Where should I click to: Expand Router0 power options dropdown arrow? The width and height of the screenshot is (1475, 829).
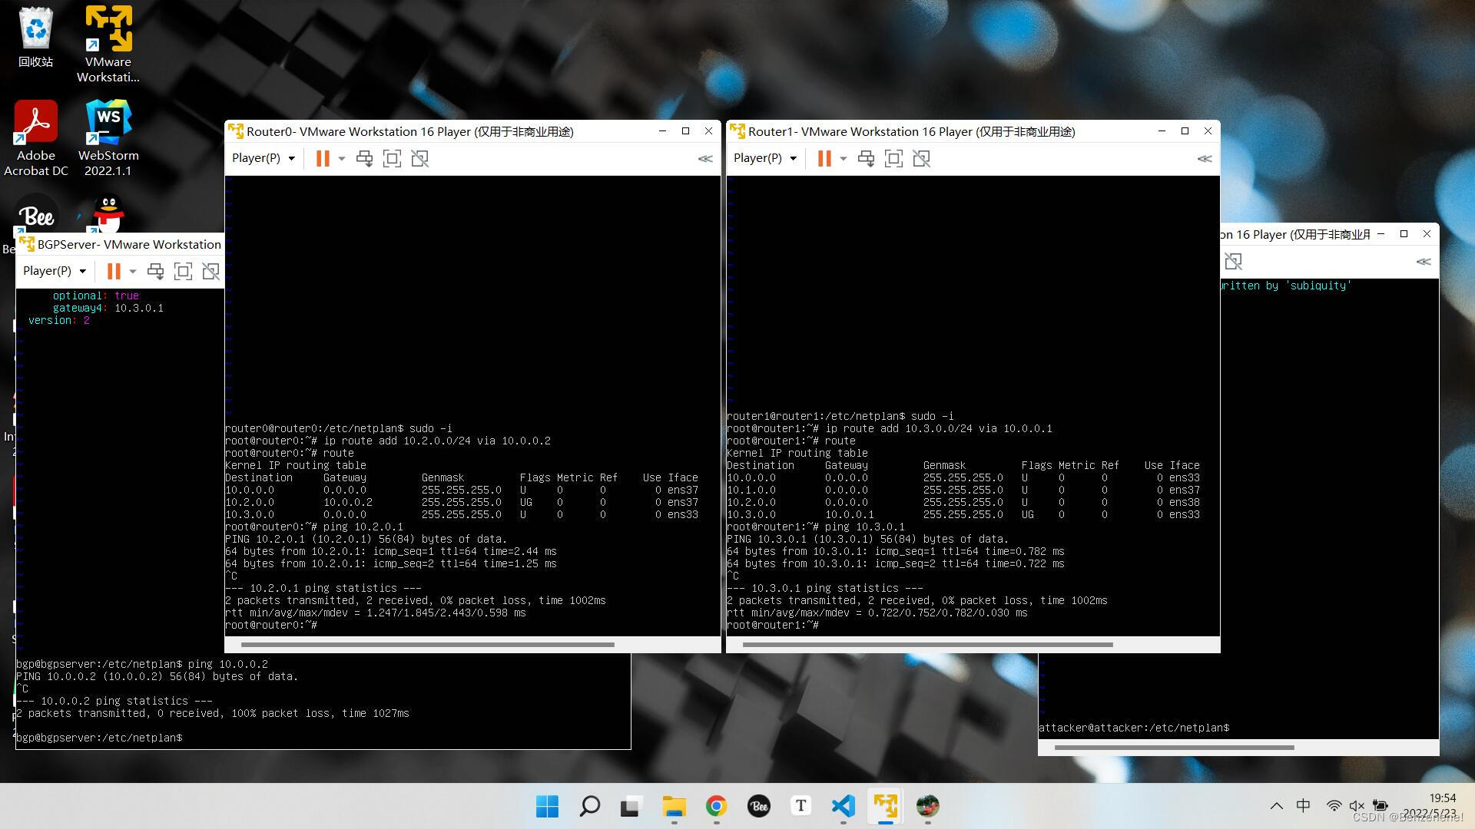click(x=342, y=159)
